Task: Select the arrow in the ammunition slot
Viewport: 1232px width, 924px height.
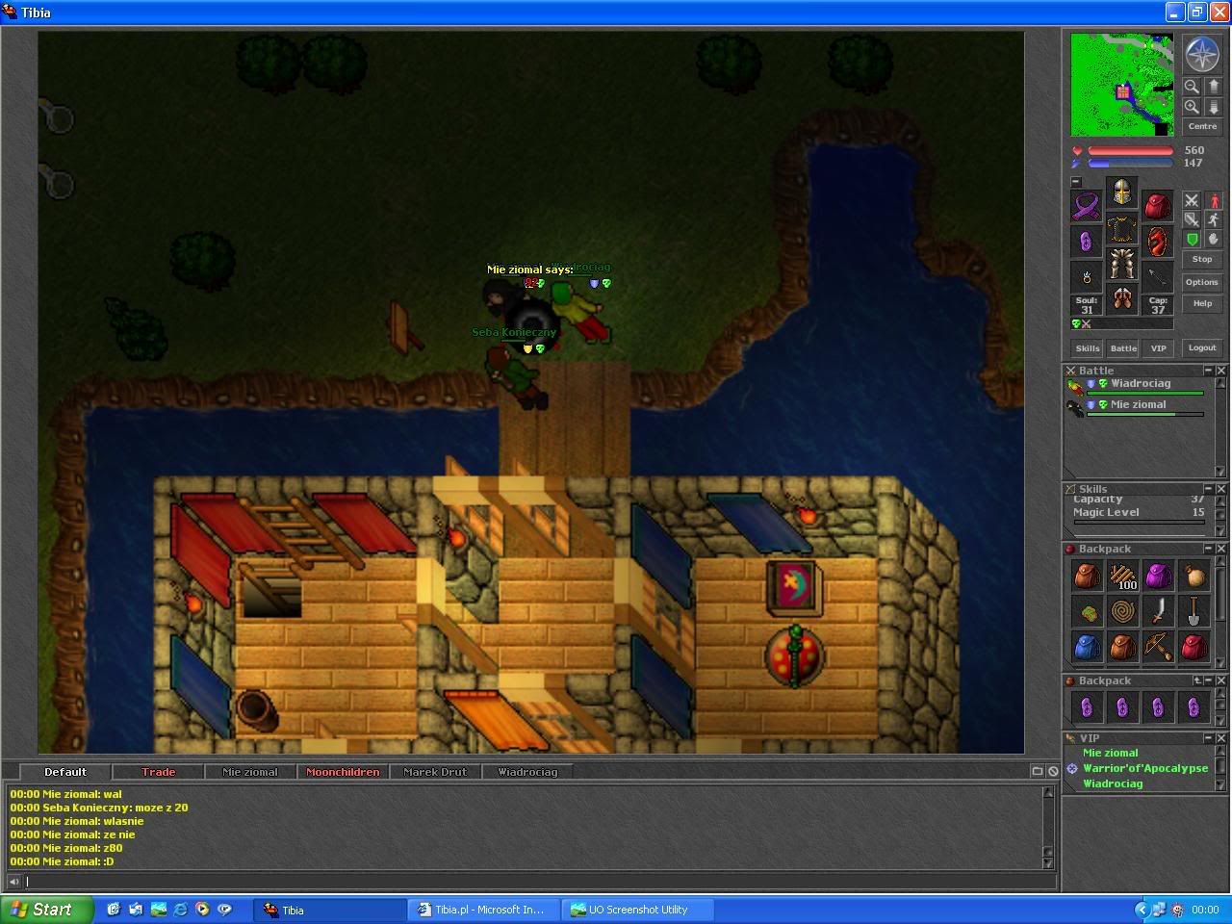Action: 1157,277
